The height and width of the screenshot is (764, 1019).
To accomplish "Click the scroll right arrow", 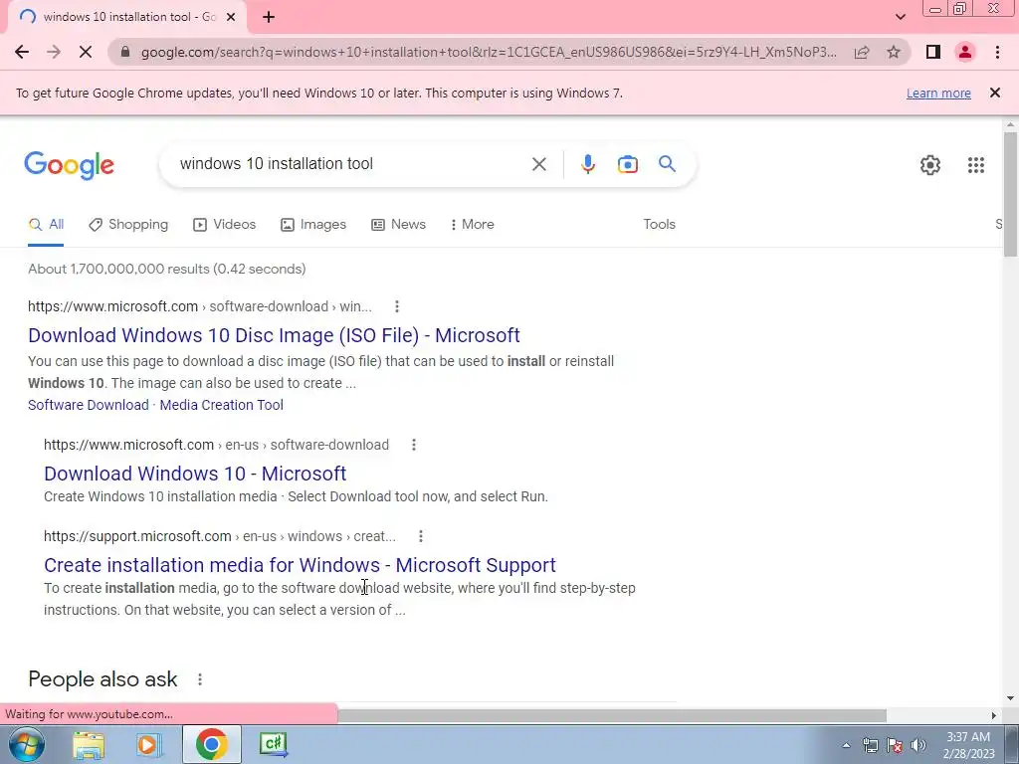I will pyautogui.click(x=994, y=715).
